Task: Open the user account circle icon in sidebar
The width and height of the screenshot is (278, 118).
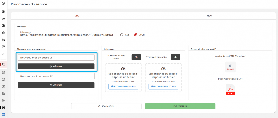Action: point(3,86)
